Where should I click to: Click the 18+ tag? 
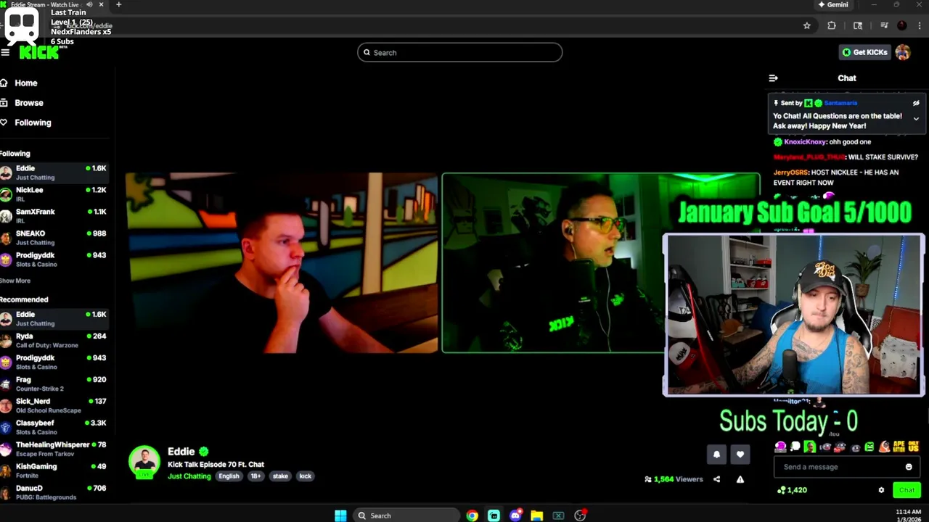(x=255, y=476)
